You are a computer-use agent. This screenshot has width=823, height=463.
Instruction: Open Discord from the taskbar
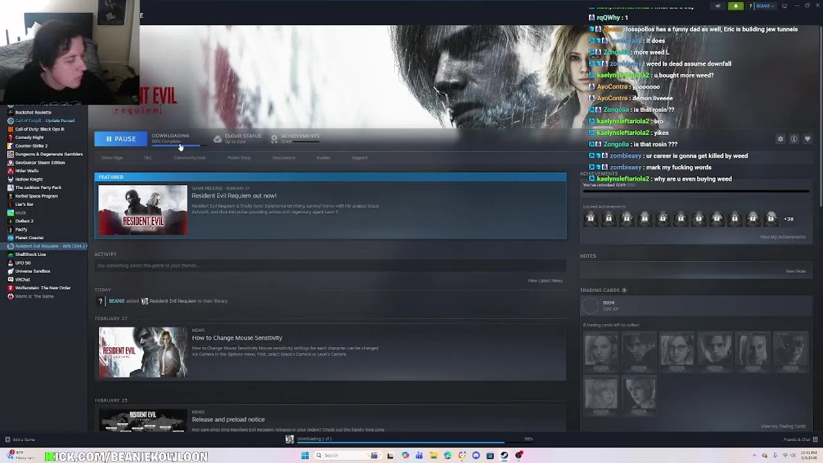click(476, 456)
